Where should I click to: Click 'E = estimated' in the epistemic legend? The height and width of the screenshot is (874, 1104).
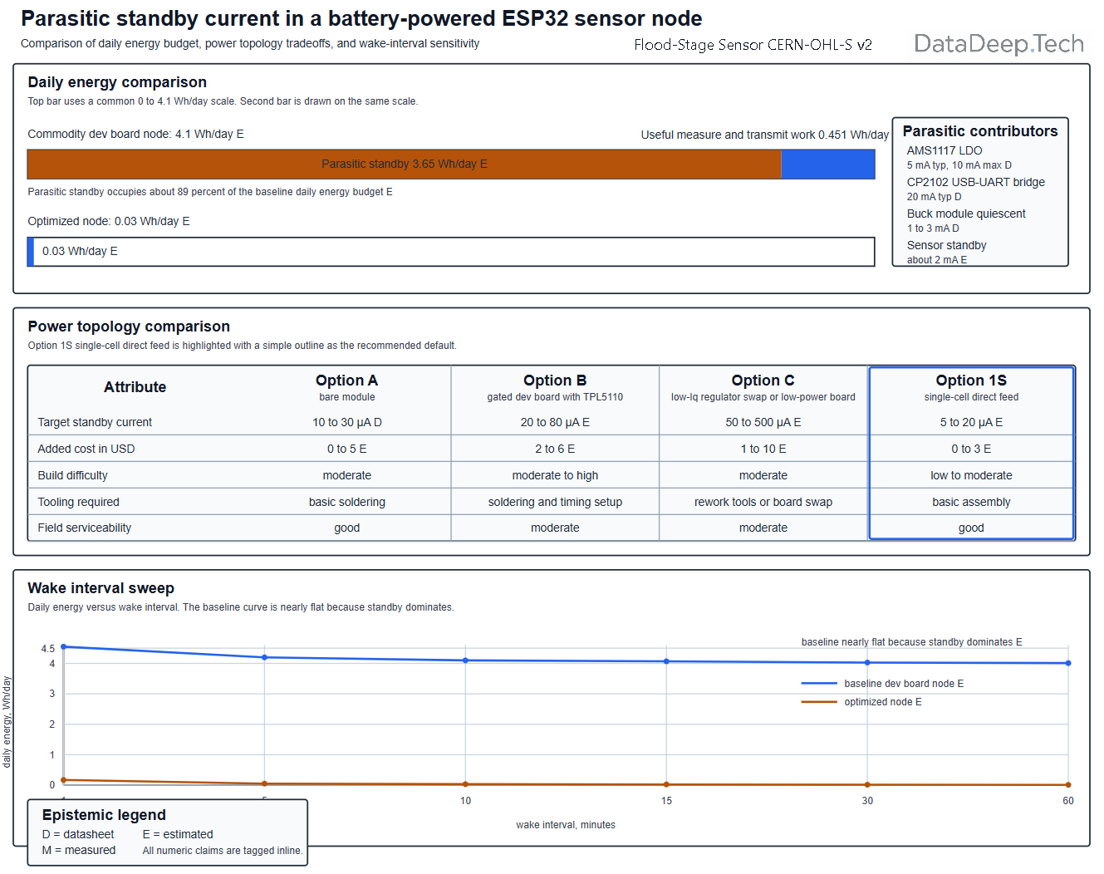click(x=178, y=834)
